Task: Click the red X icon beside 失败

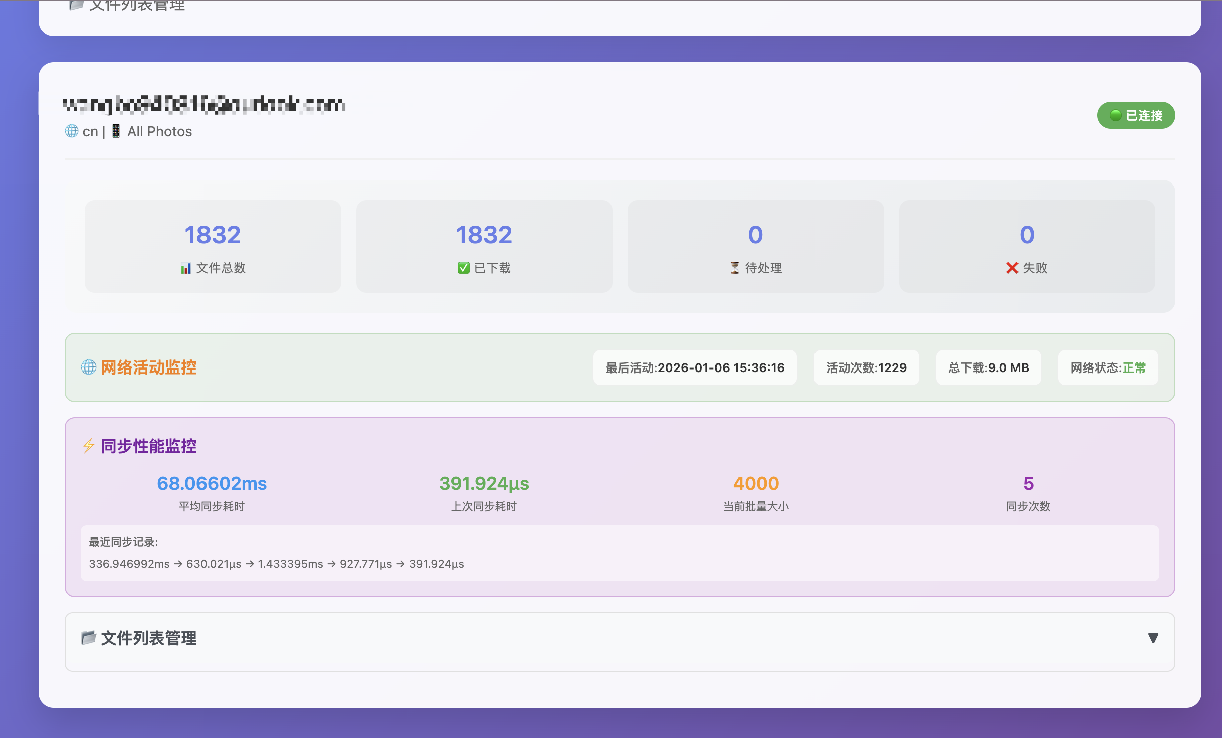Action: pos(1012,268)
